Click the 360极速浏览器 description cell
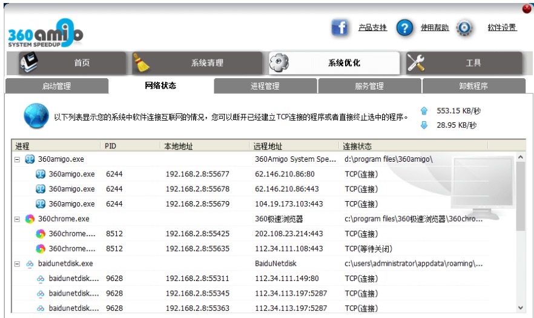534x318 pixels. 279,219
